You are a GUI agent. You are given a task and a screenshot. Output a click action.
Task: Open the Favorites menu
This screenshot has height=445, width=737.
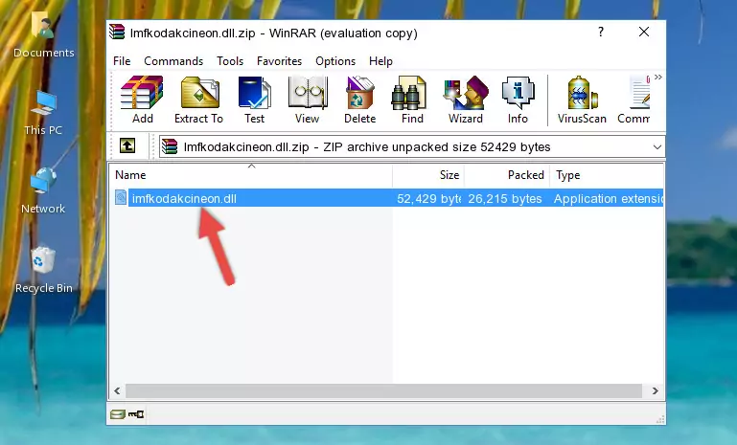tap(279, 61)
